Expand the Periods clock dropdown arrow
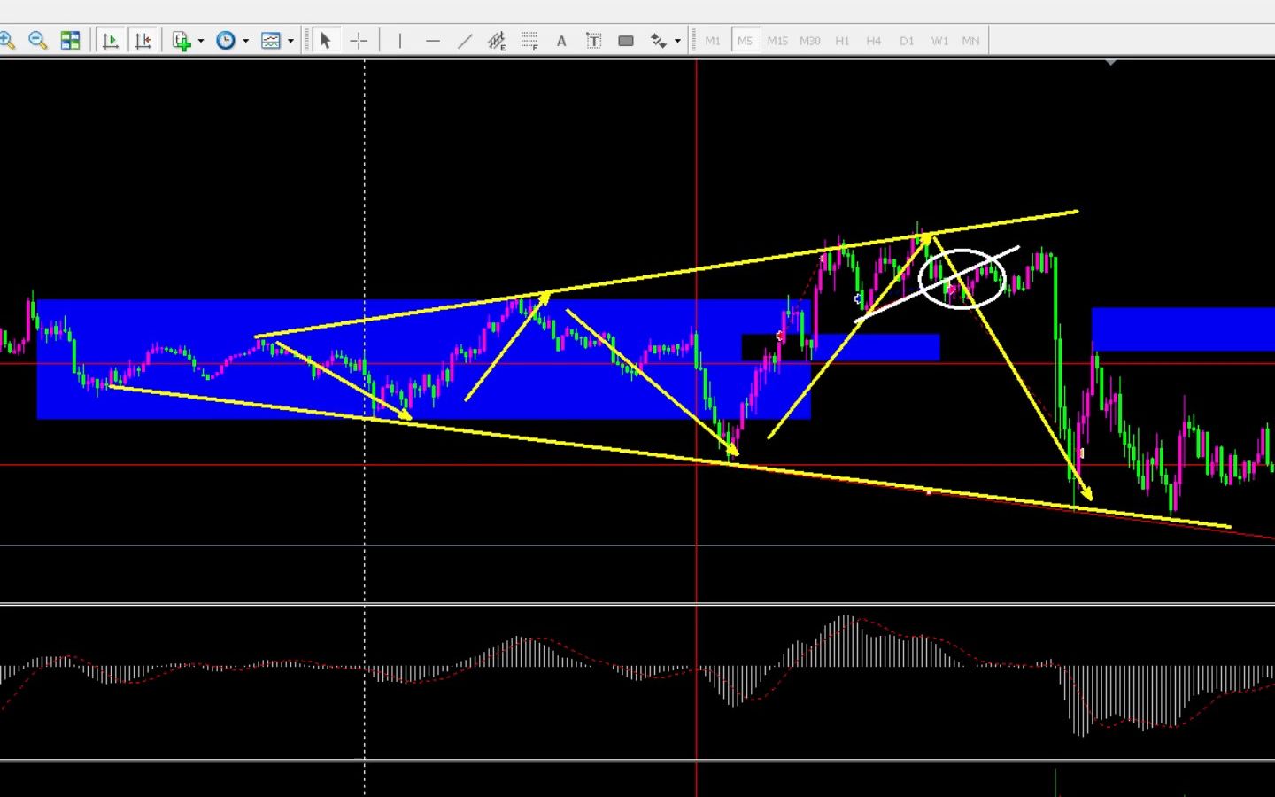The width and height of the screenshot is (1275, 797). [245, 41]
